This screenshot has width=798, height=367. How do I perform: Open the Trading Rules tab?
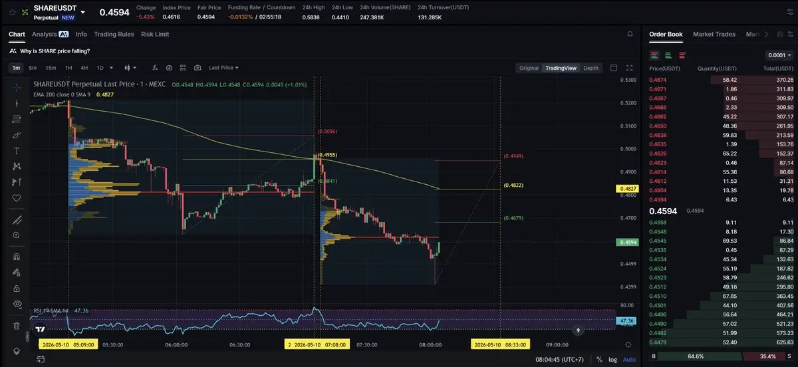pos(114,34)
